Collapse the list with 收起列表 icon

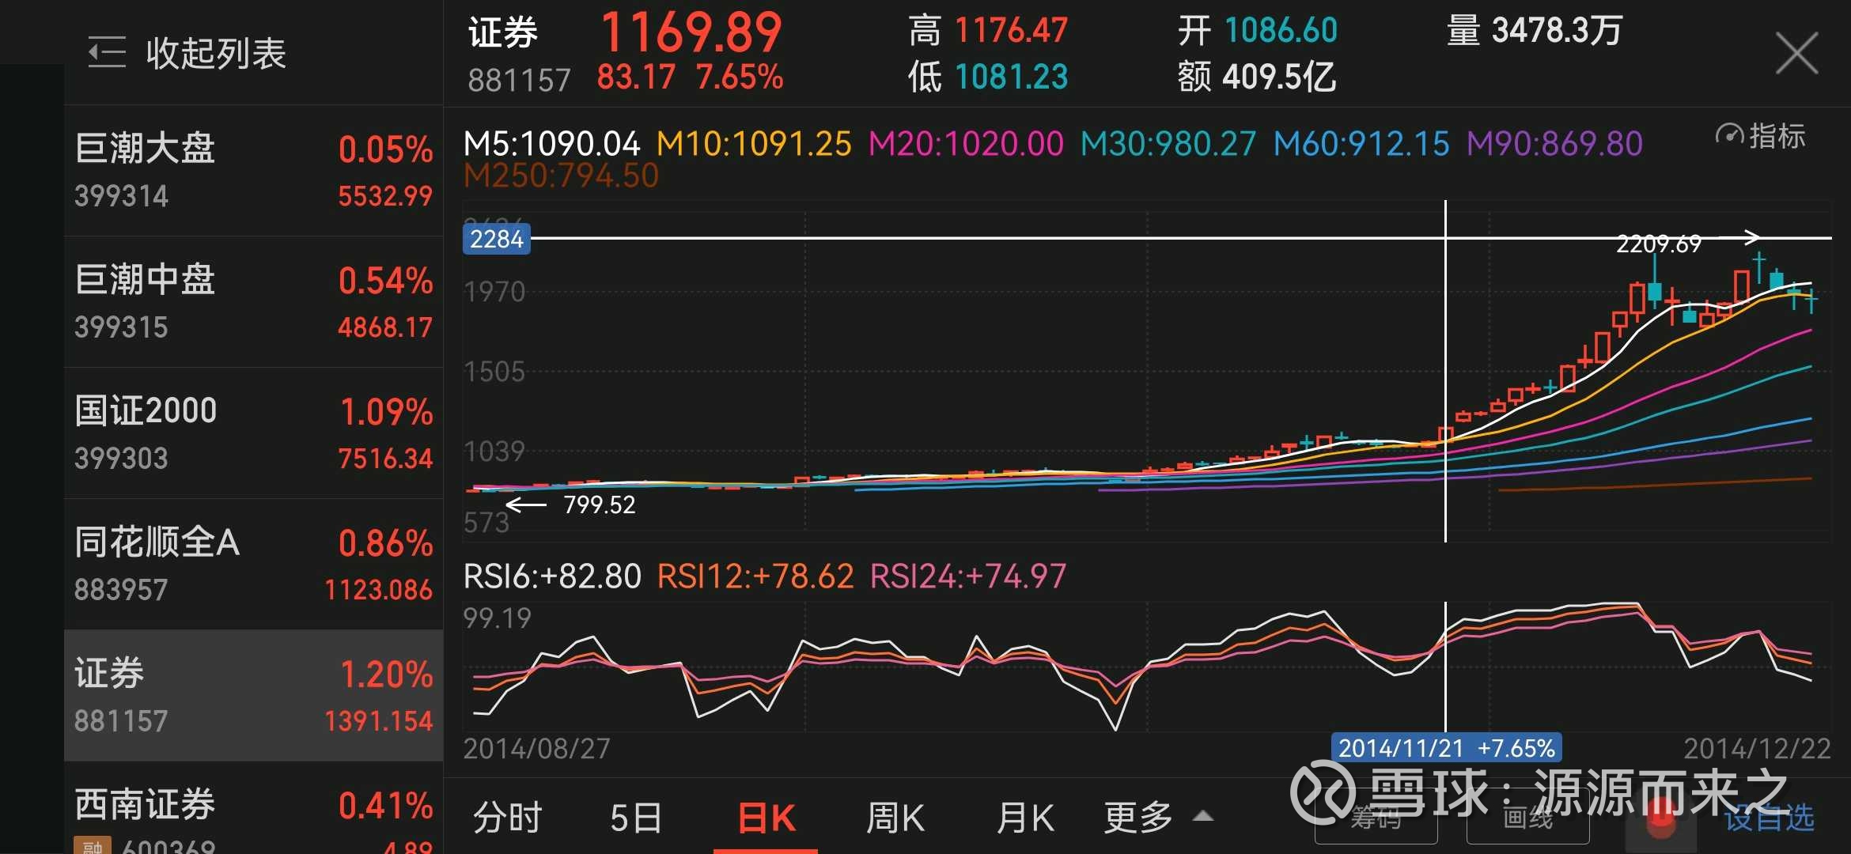point(107,52)
